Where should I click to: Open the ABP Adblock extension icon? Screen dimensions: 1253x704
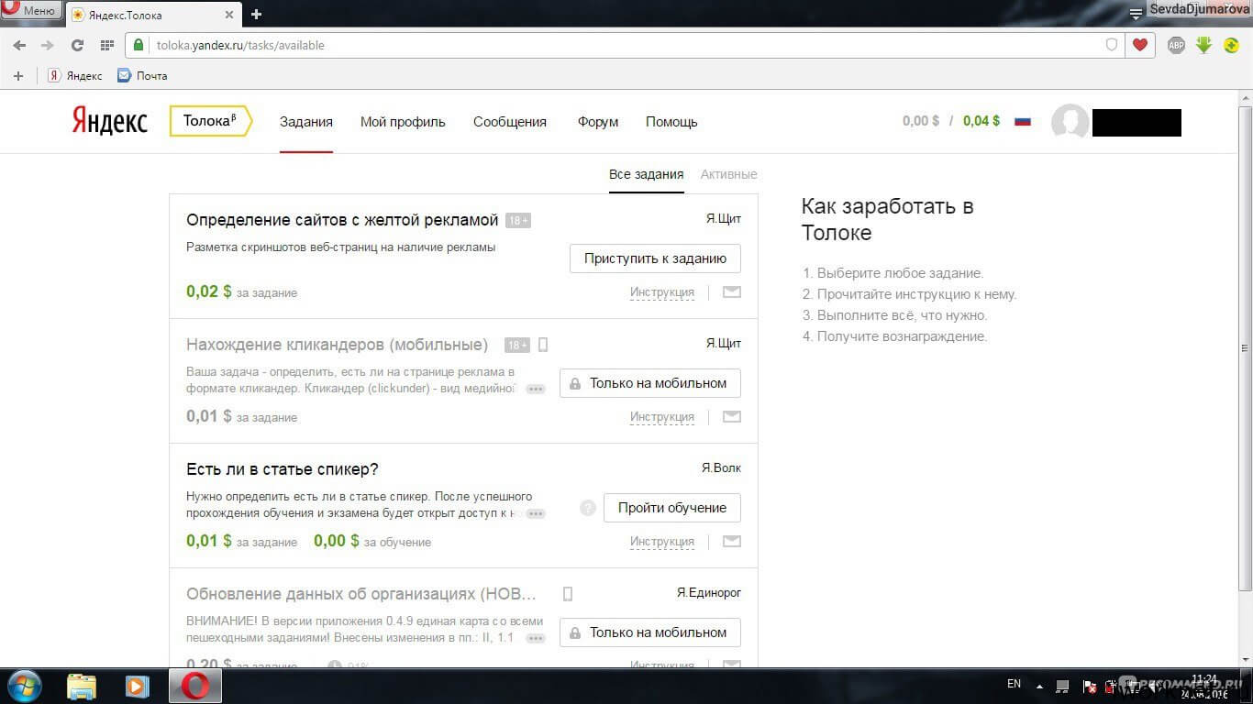(x=1176, y=45)
